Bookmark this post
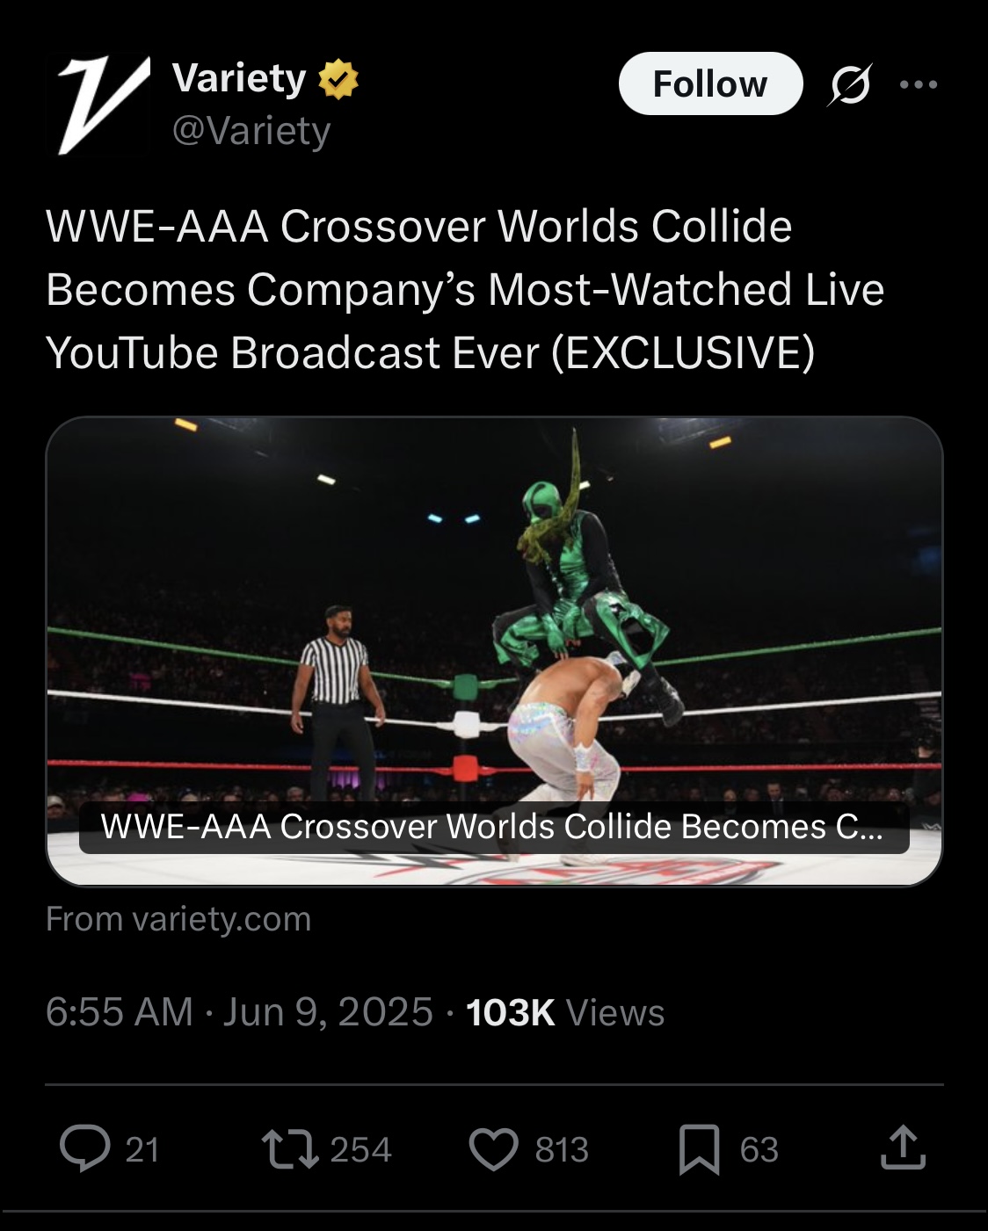The image size is (988, 1231). pos(700,1149)
